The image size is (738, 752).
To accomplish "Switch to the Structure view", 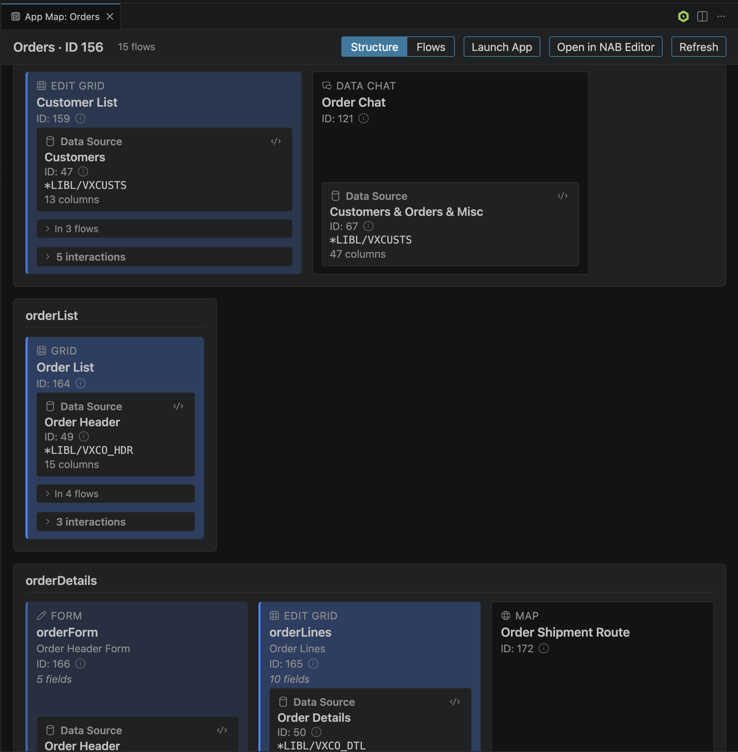I will point(374,47).
